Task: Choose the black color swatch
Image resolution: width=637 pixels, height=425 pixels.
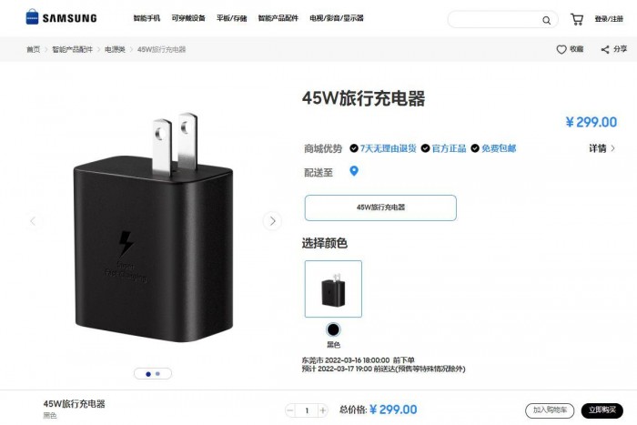Action: [x=333, y=329]
